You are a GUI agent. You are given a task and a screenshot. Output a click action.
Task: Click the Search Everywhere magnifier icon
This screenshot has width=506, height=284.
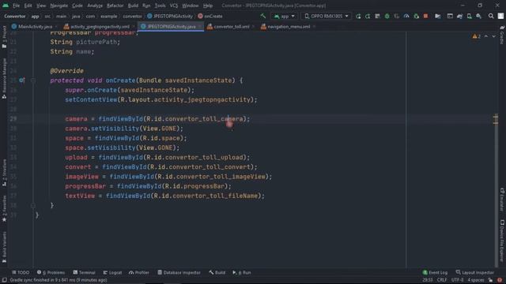[x=491, y=16]
